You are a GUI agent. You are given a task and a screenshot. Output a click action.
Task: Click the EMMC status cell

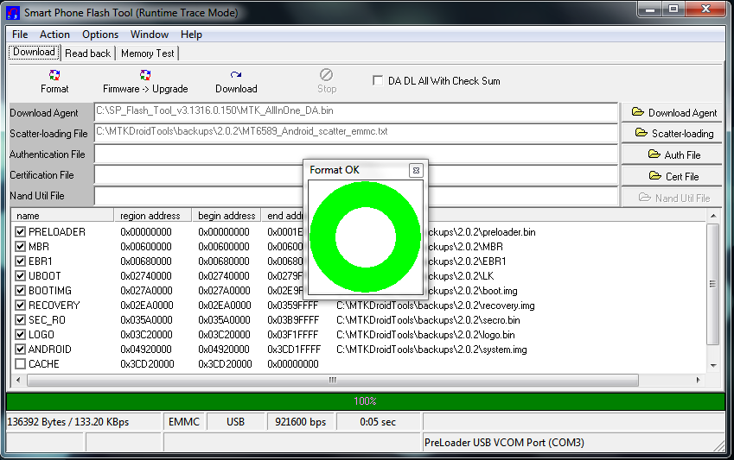point(184,422)
